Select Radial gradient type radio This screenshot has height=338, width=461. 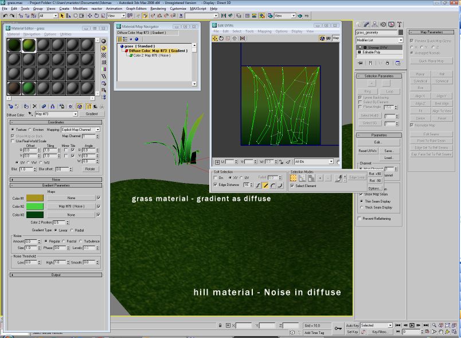[x=72, y=230]
